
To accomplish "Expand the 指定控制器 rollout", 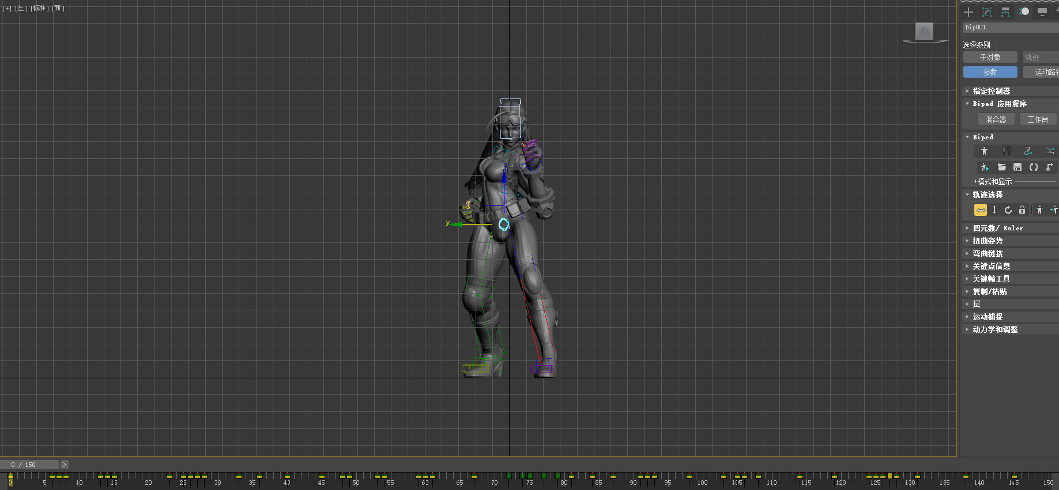I will [992, 91].
